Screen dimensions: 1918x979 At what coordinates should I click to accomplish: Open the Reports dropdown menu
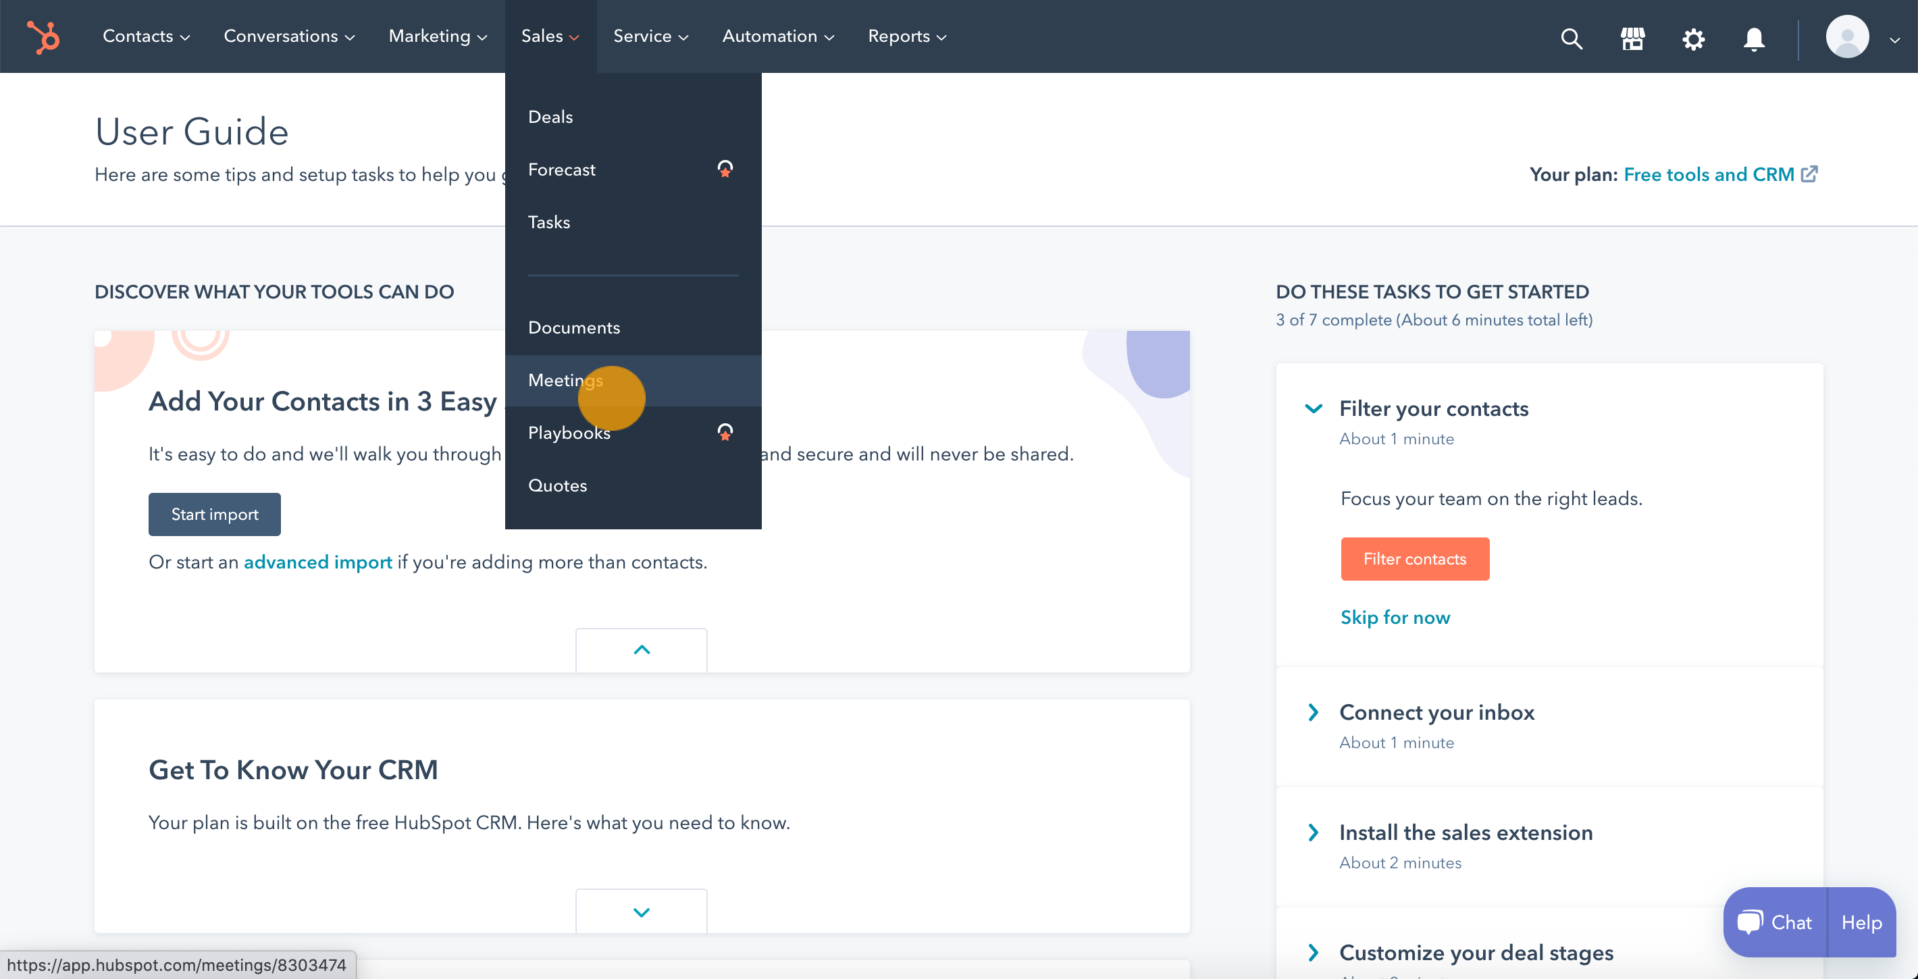(907, 36)
